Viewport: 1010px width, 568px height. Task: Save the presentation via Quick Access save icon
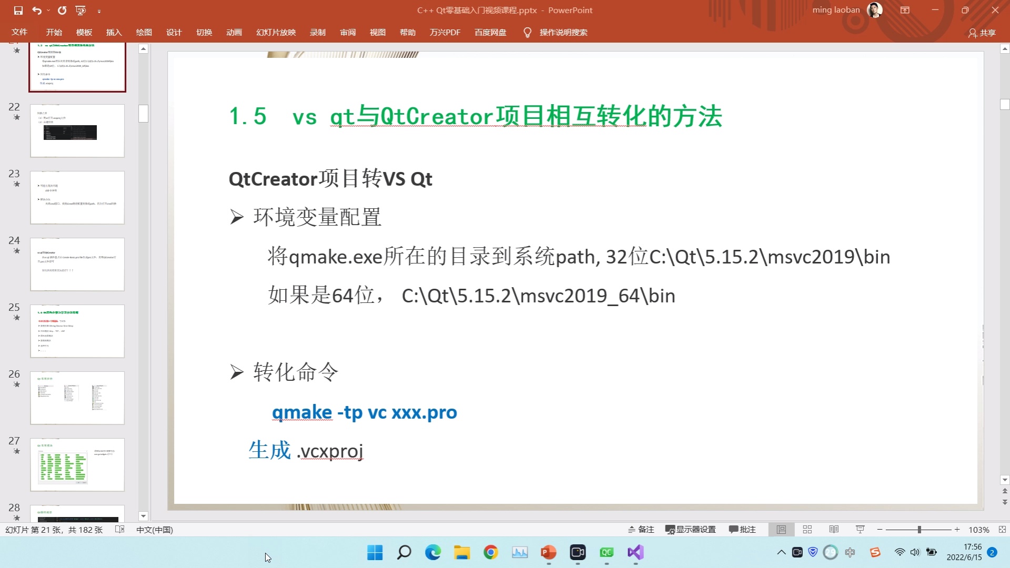19,10
